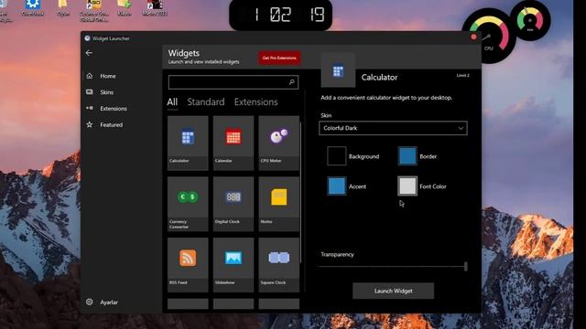This screenshot has width=586, height=329.
Task: Open the blue gear desktop shortcut
Action: (x=33, y=8)
